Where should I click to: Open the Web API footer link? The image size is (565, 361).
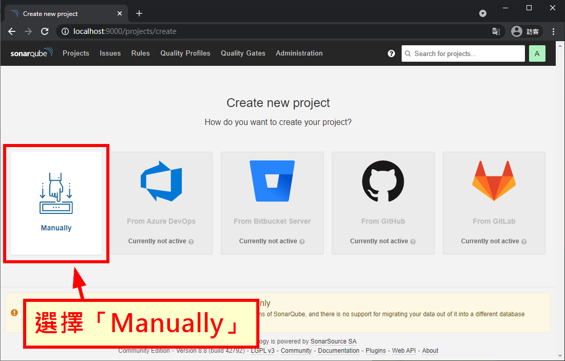404,351
